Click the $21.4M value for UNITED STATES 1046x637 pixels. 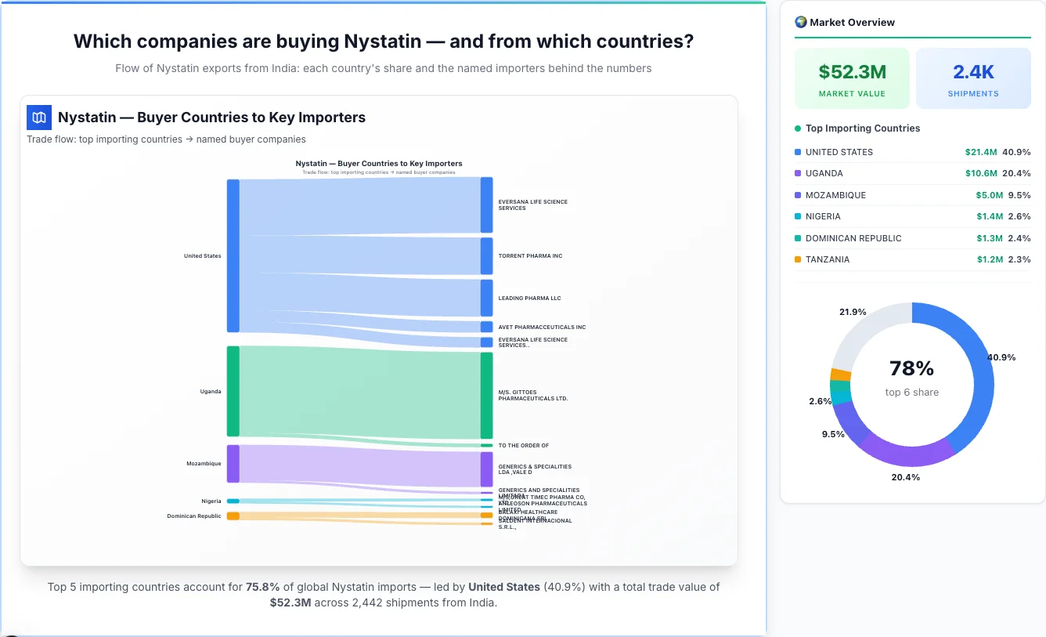[x=981, y=152]
